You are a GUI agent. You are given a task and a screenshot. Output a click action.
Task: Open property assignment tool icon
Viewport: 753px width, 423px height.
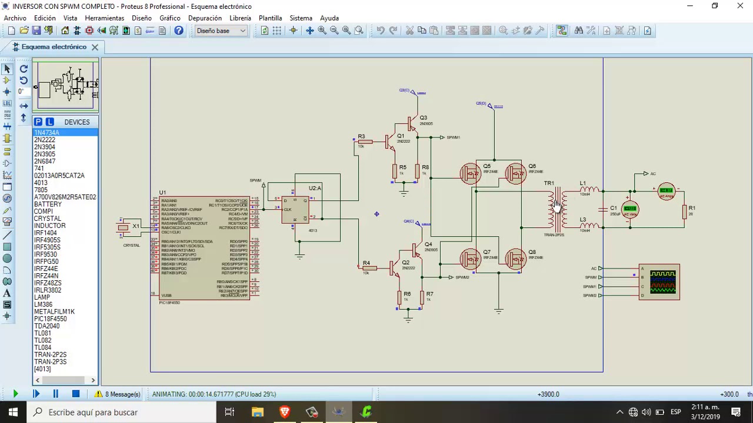pyautogui.click(x=590, y=31)
